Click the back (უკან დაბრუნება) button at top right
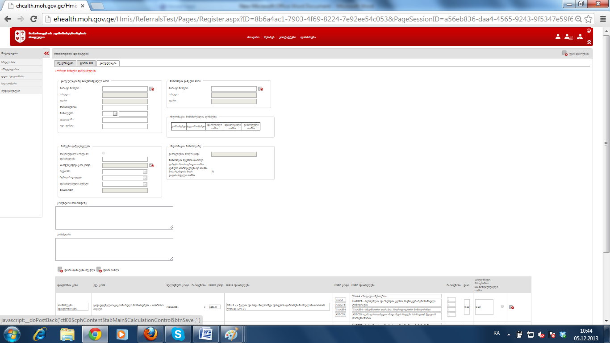Image resolution: width=610 pixels, height=343 pixels. pos(576,53)
